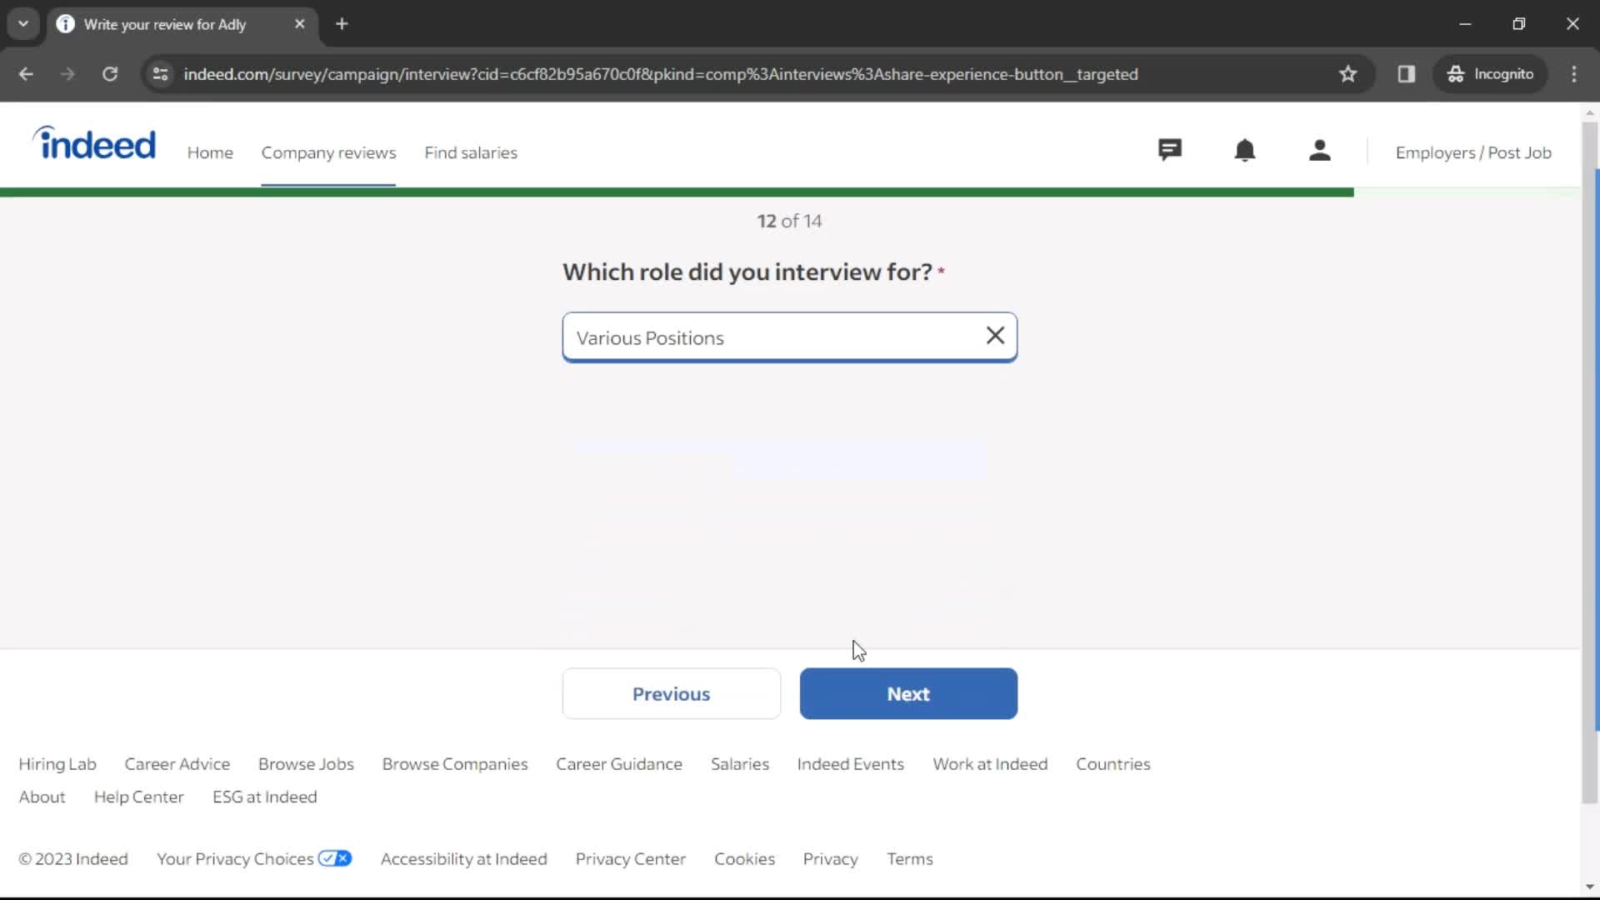The width and height of the screenshot is (1600, 900).
Task: Select the Find salaries menu item
Action: point(472,152)
